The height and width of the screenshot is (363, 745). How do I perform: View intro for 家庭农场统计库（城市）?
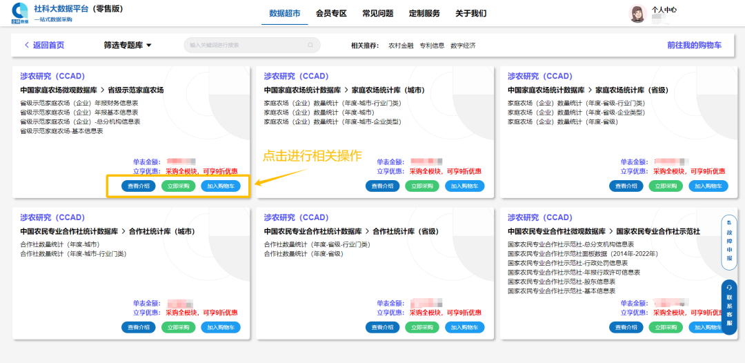382,186
